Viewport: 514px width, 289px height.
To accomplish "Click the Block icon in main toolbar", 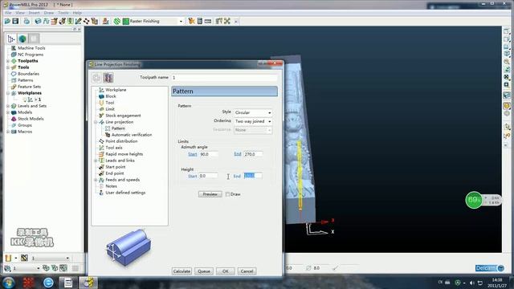I will (38, 22).
